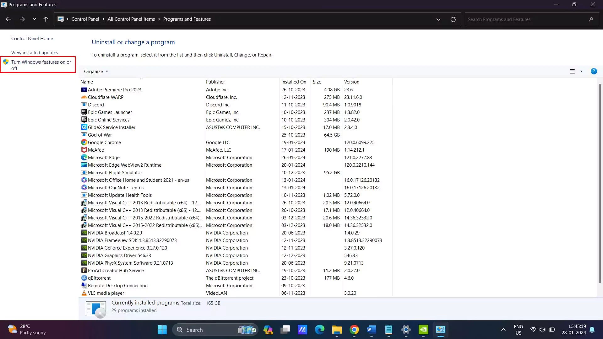Open the help question mark icon

point(594,72)
